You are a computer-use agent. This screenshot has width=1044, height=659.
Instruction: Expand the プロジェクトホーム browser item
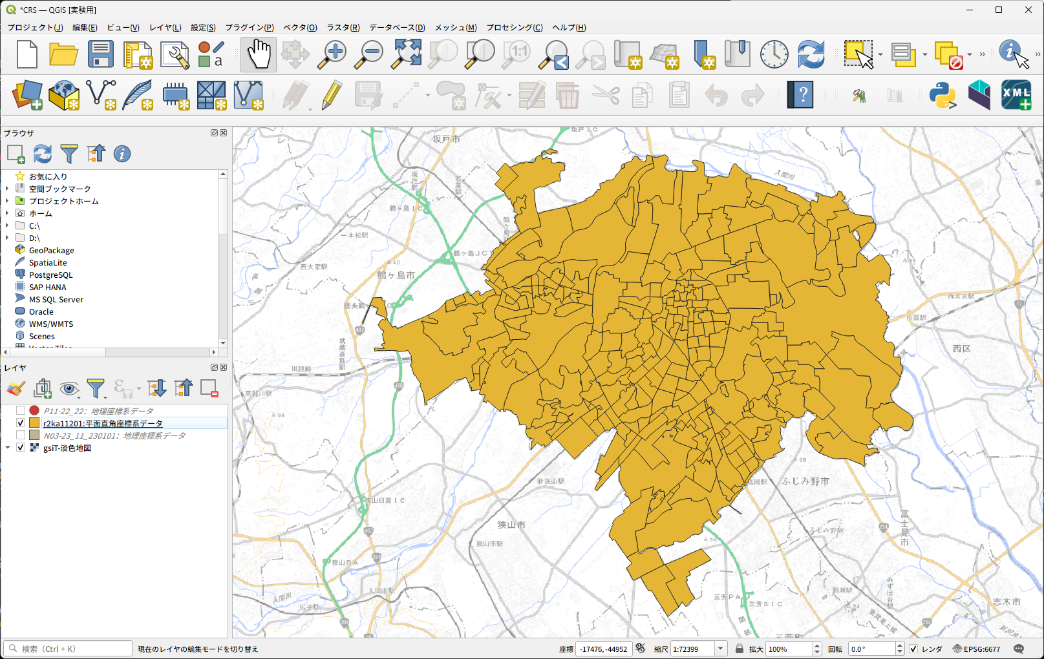pos(7,201)
